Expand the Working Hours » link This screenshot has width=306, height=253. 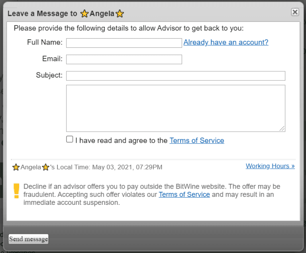pyautogui.click(x=270, y=166)
